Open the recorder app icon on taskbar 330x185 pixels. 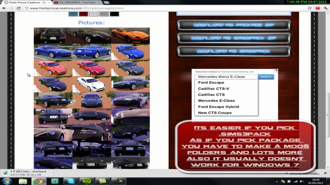pos(119,181)
